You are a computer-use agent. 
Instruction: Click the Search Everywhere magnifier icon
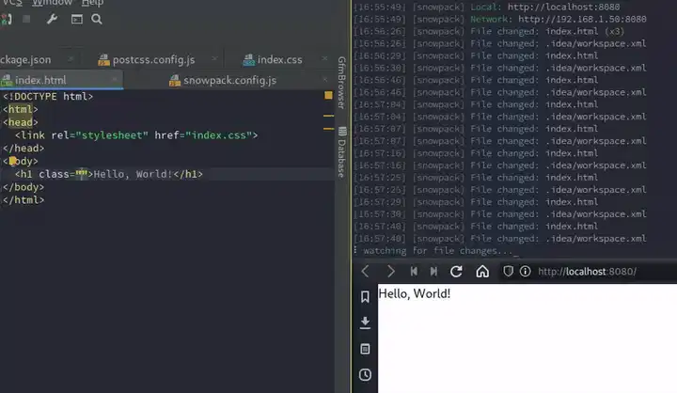[x=97, y=19]
